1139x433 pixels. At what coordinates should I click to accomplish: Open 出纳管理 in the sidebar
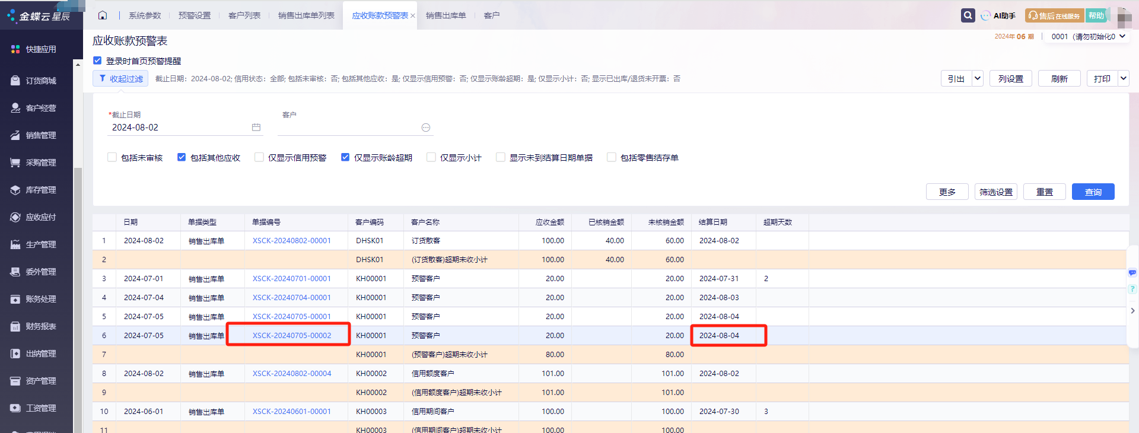tap(34, 354)
